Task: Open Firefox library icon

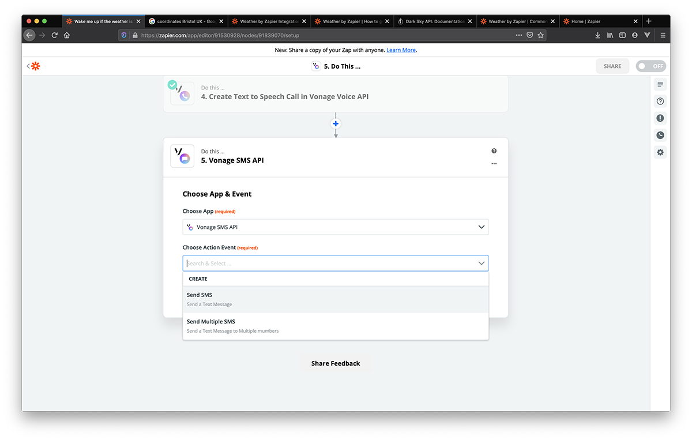Action: pos(610,35)
